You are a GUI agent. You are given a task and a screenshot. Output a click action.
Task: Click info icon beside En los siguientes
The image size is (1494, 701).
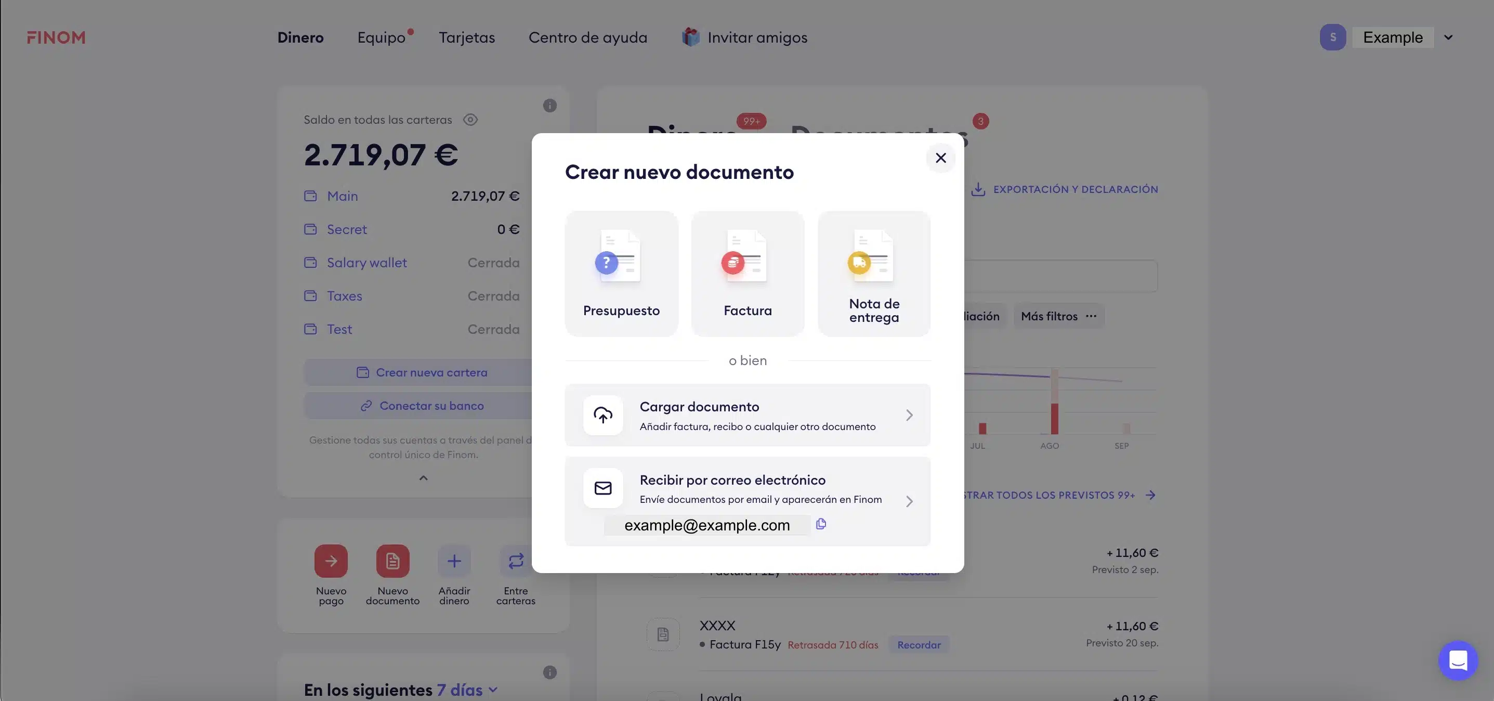tap(550, 672)
